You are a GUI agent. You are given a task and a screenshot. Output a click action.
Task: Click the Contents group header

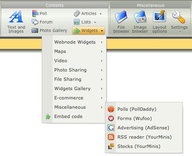pos(55,5)
